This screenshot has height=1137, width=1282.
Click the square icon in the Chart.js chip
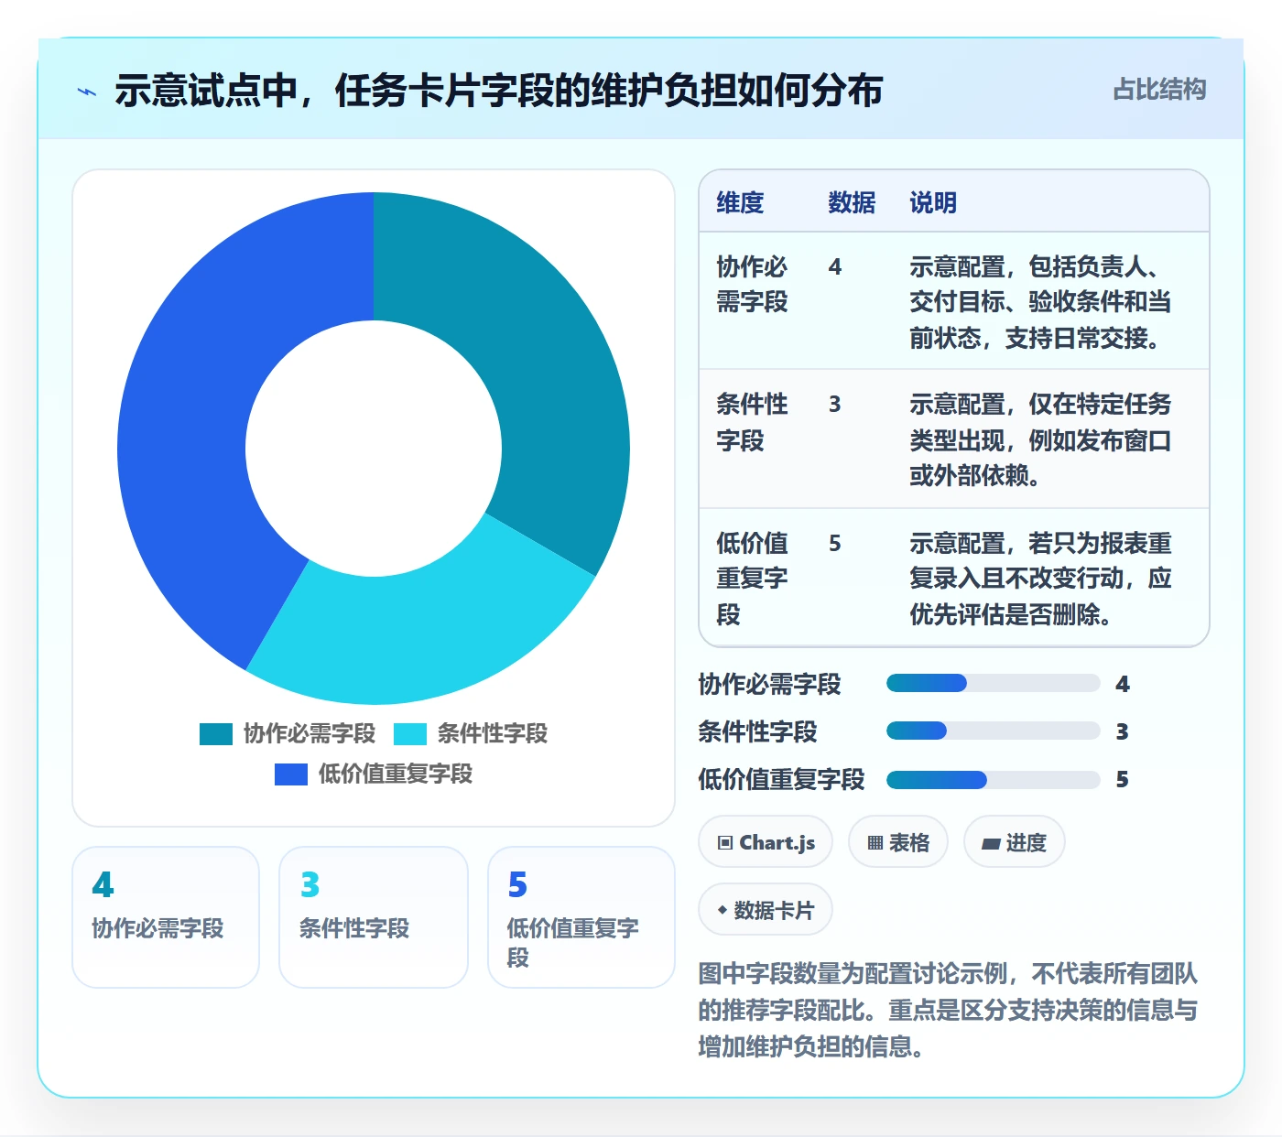click(x=725, y=843)
